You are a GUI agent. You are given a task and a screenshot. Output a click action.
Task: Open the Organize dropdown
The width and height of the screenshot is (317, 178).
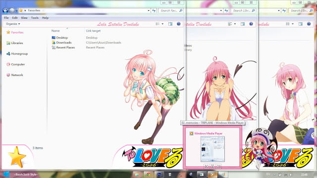click(x=13, y=24)
